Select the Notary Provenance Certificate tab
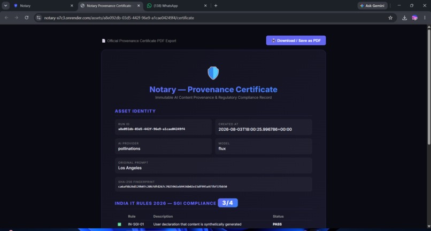431x231 pixels. click(x=111, y=5)
